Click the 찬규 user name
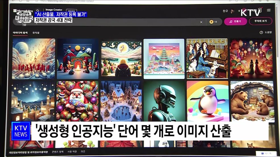 tap(225, 11)
